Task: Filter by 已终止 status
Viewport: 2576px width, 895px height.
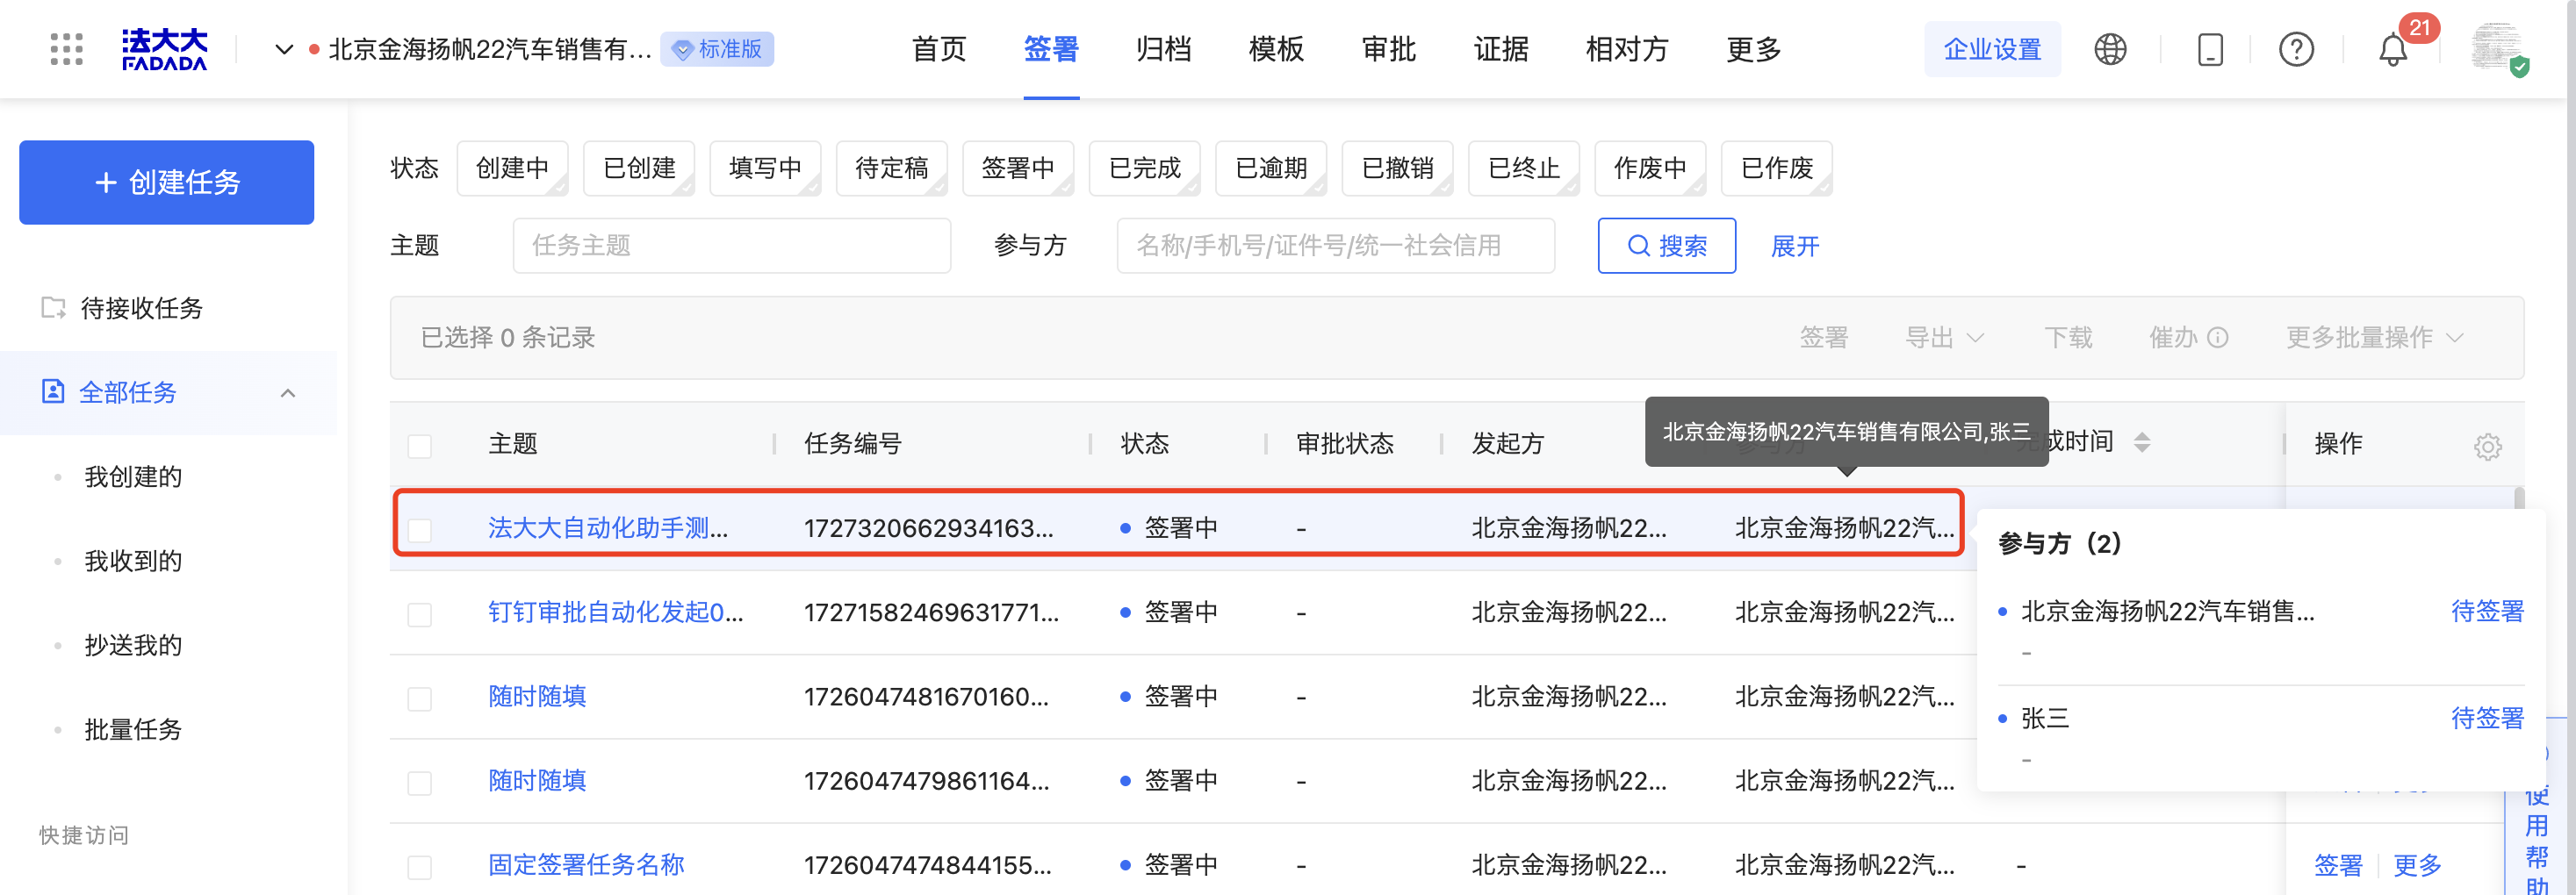Action: pos(1524,168)
